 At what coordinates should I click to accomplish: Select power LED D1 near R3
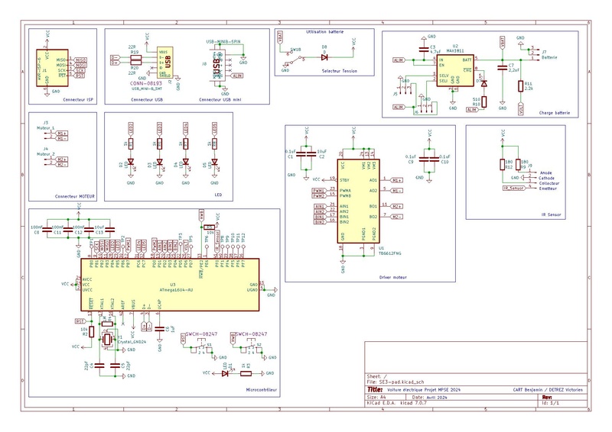225,373
